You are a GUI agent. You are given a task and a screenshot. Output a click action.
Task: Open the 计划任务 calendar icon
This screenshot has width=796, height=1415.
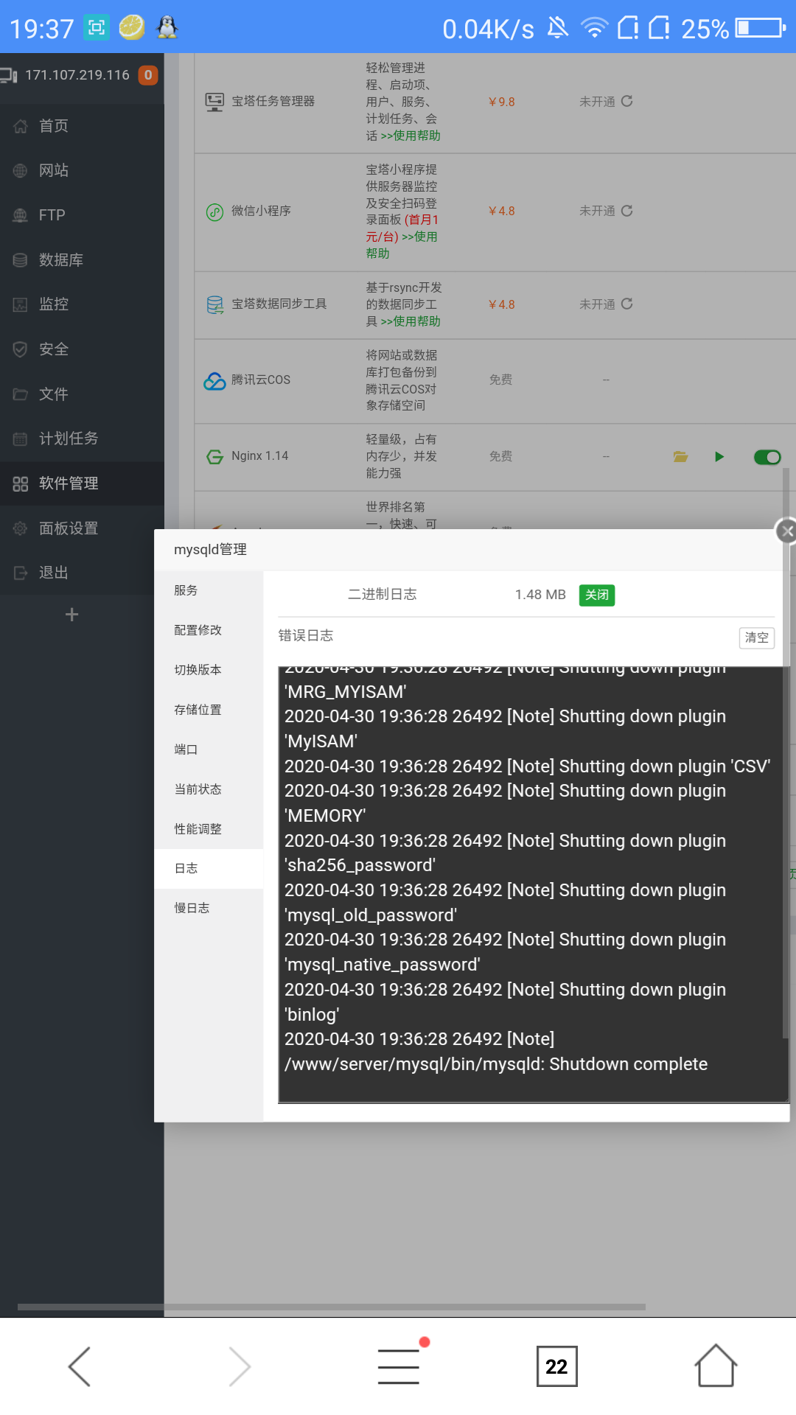20,439
